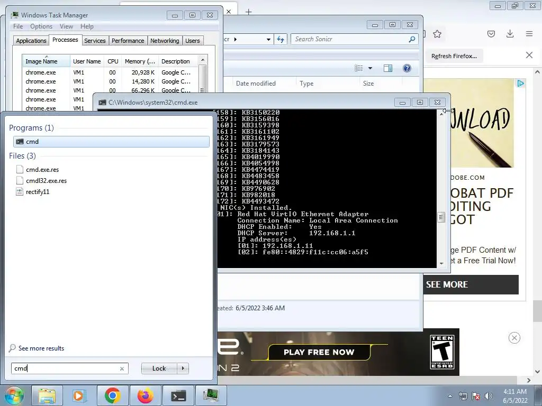Open the network tray icon
Screen dimensions: 542x406
point(463,396)
